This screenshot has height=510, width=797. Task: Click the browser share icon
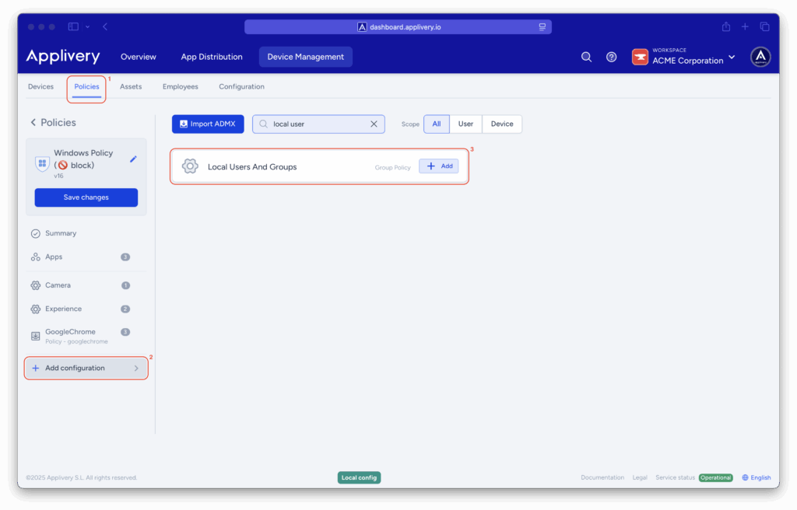[x=726, y=26]
